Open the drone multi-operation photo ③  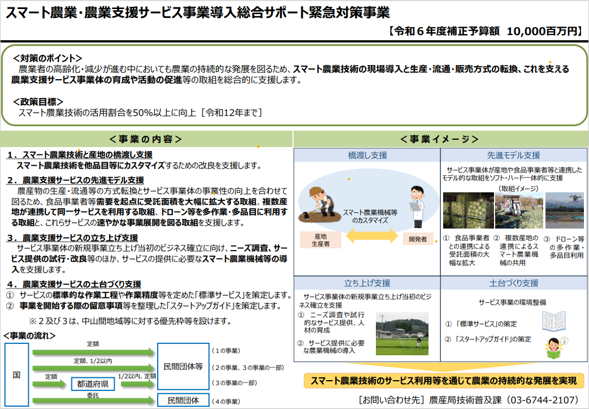pos(565,209)
